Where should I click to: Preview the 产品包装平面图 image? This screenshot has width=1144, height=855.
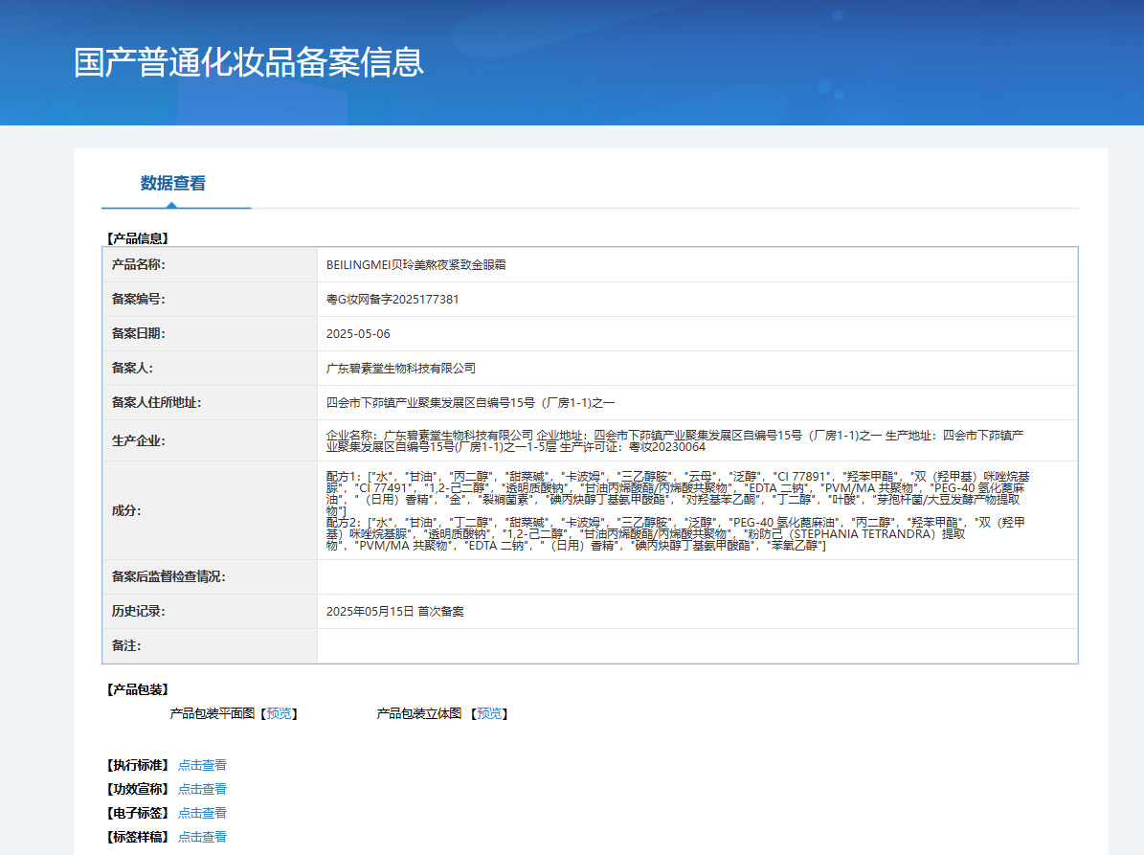[x=279, y=713]
